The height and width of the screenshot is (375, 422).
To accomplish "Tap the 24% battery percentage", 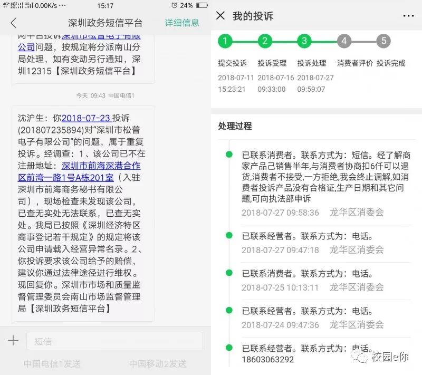I will pyautogui.click(x=186, y=5).
